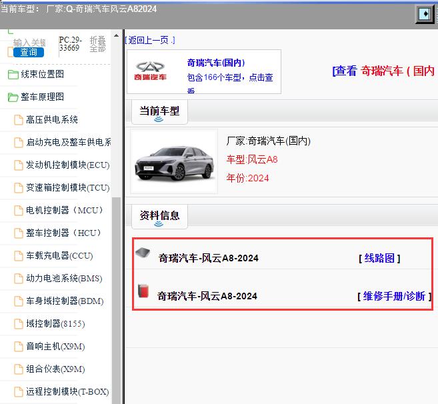Click the document icon beside 域控制器(8155)
438x404 pixels.
click(x=19, y=324)
